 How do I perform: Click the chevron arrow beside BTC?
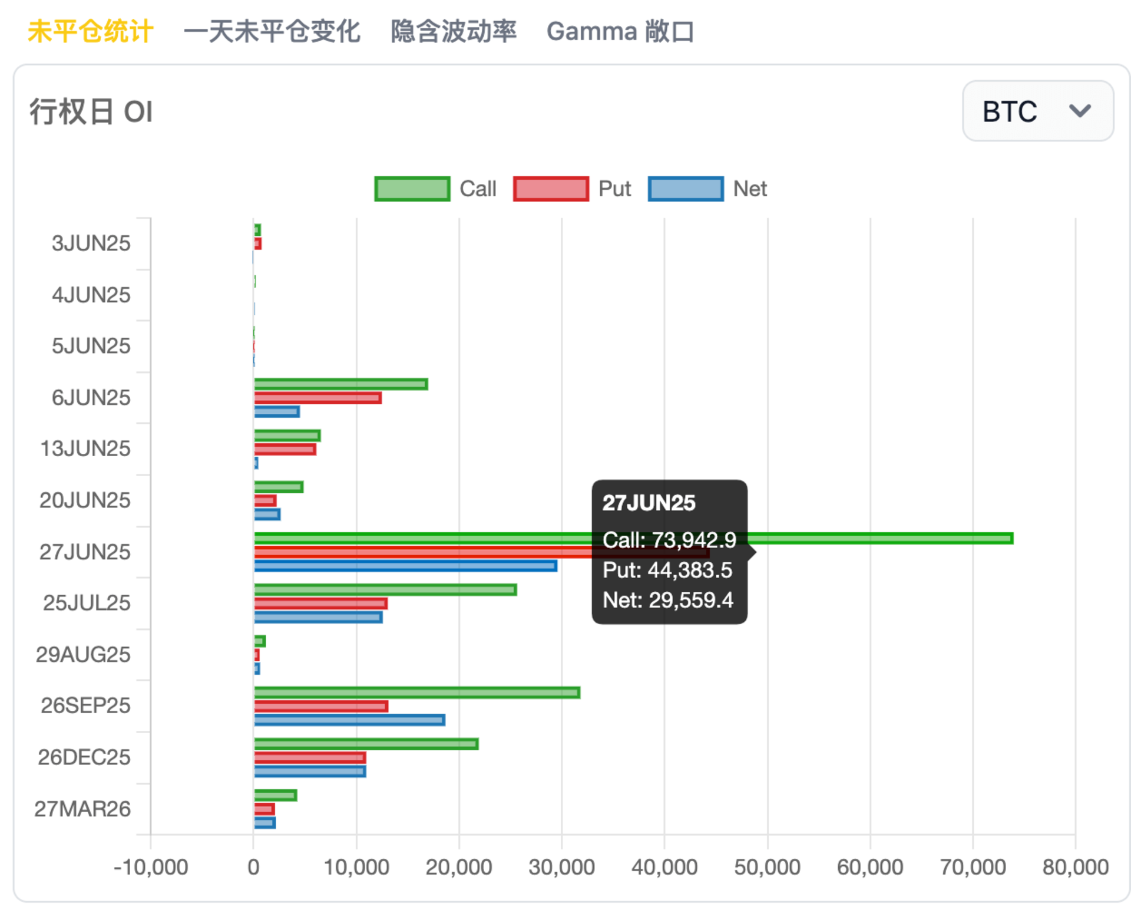(1080, 111)
